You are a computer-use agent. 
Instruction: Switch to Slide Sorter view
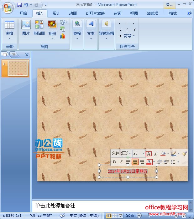point(114,216)
